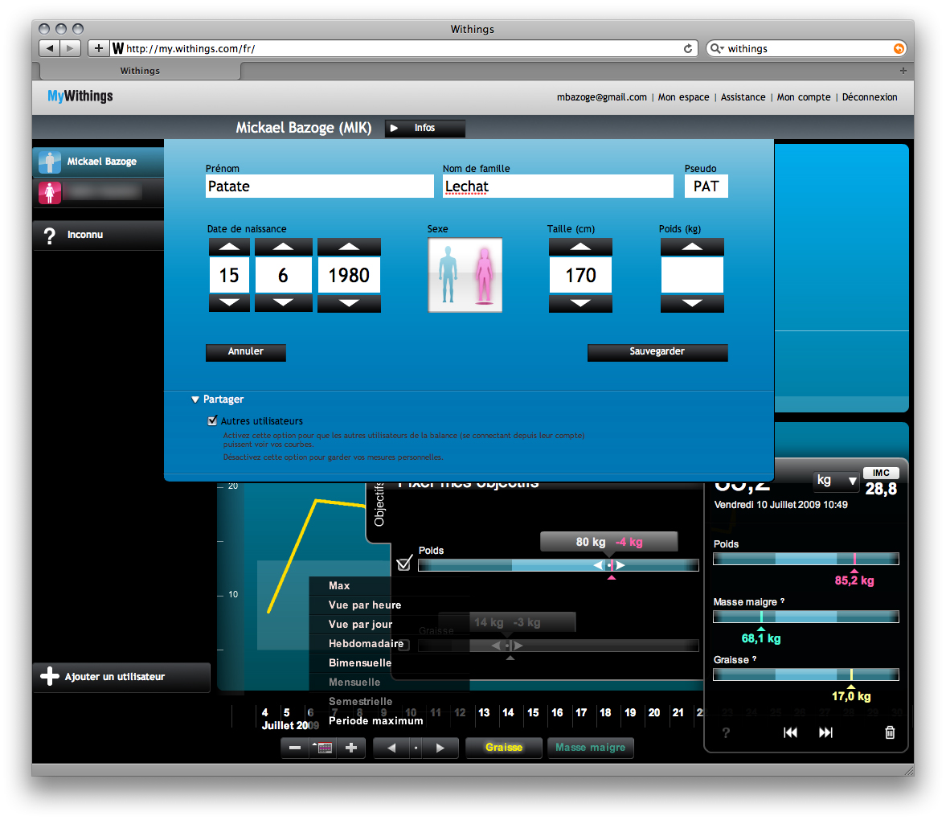Collapse the Partager section triangle
Viewport: 946px width, 820px height.
tap(195, 400)
